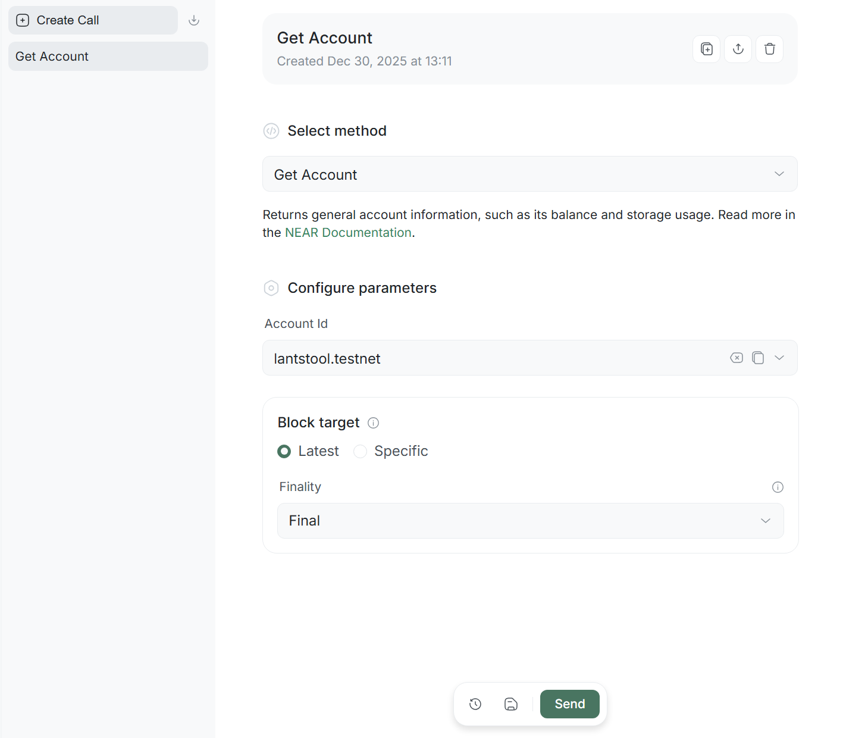The width and height of the screenshot is (843, 738).
Task: Click the Finality info icon
Action: 777,487
